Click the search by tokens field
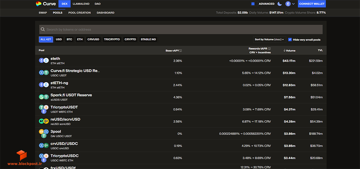Viewport: 360px width, 169px height. [181, 29]
